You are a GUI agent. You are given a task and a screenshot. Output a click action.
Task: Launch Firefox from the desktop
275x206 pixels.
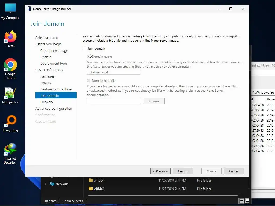10,39
